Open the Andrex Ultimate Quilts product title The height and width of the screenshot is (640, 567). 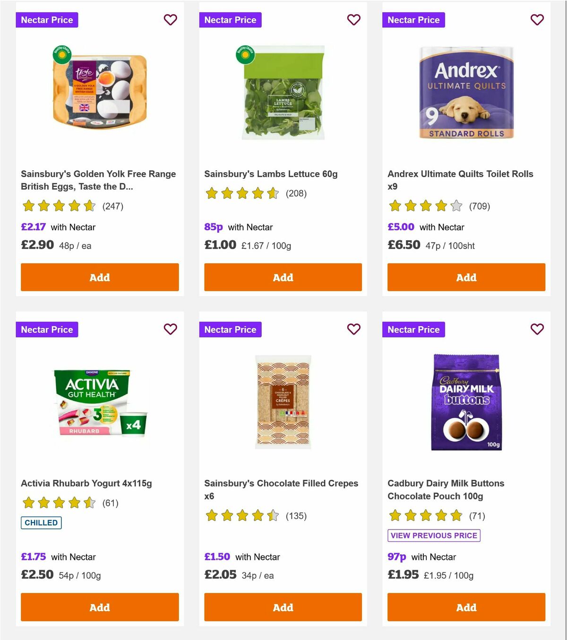coord(460,180)
